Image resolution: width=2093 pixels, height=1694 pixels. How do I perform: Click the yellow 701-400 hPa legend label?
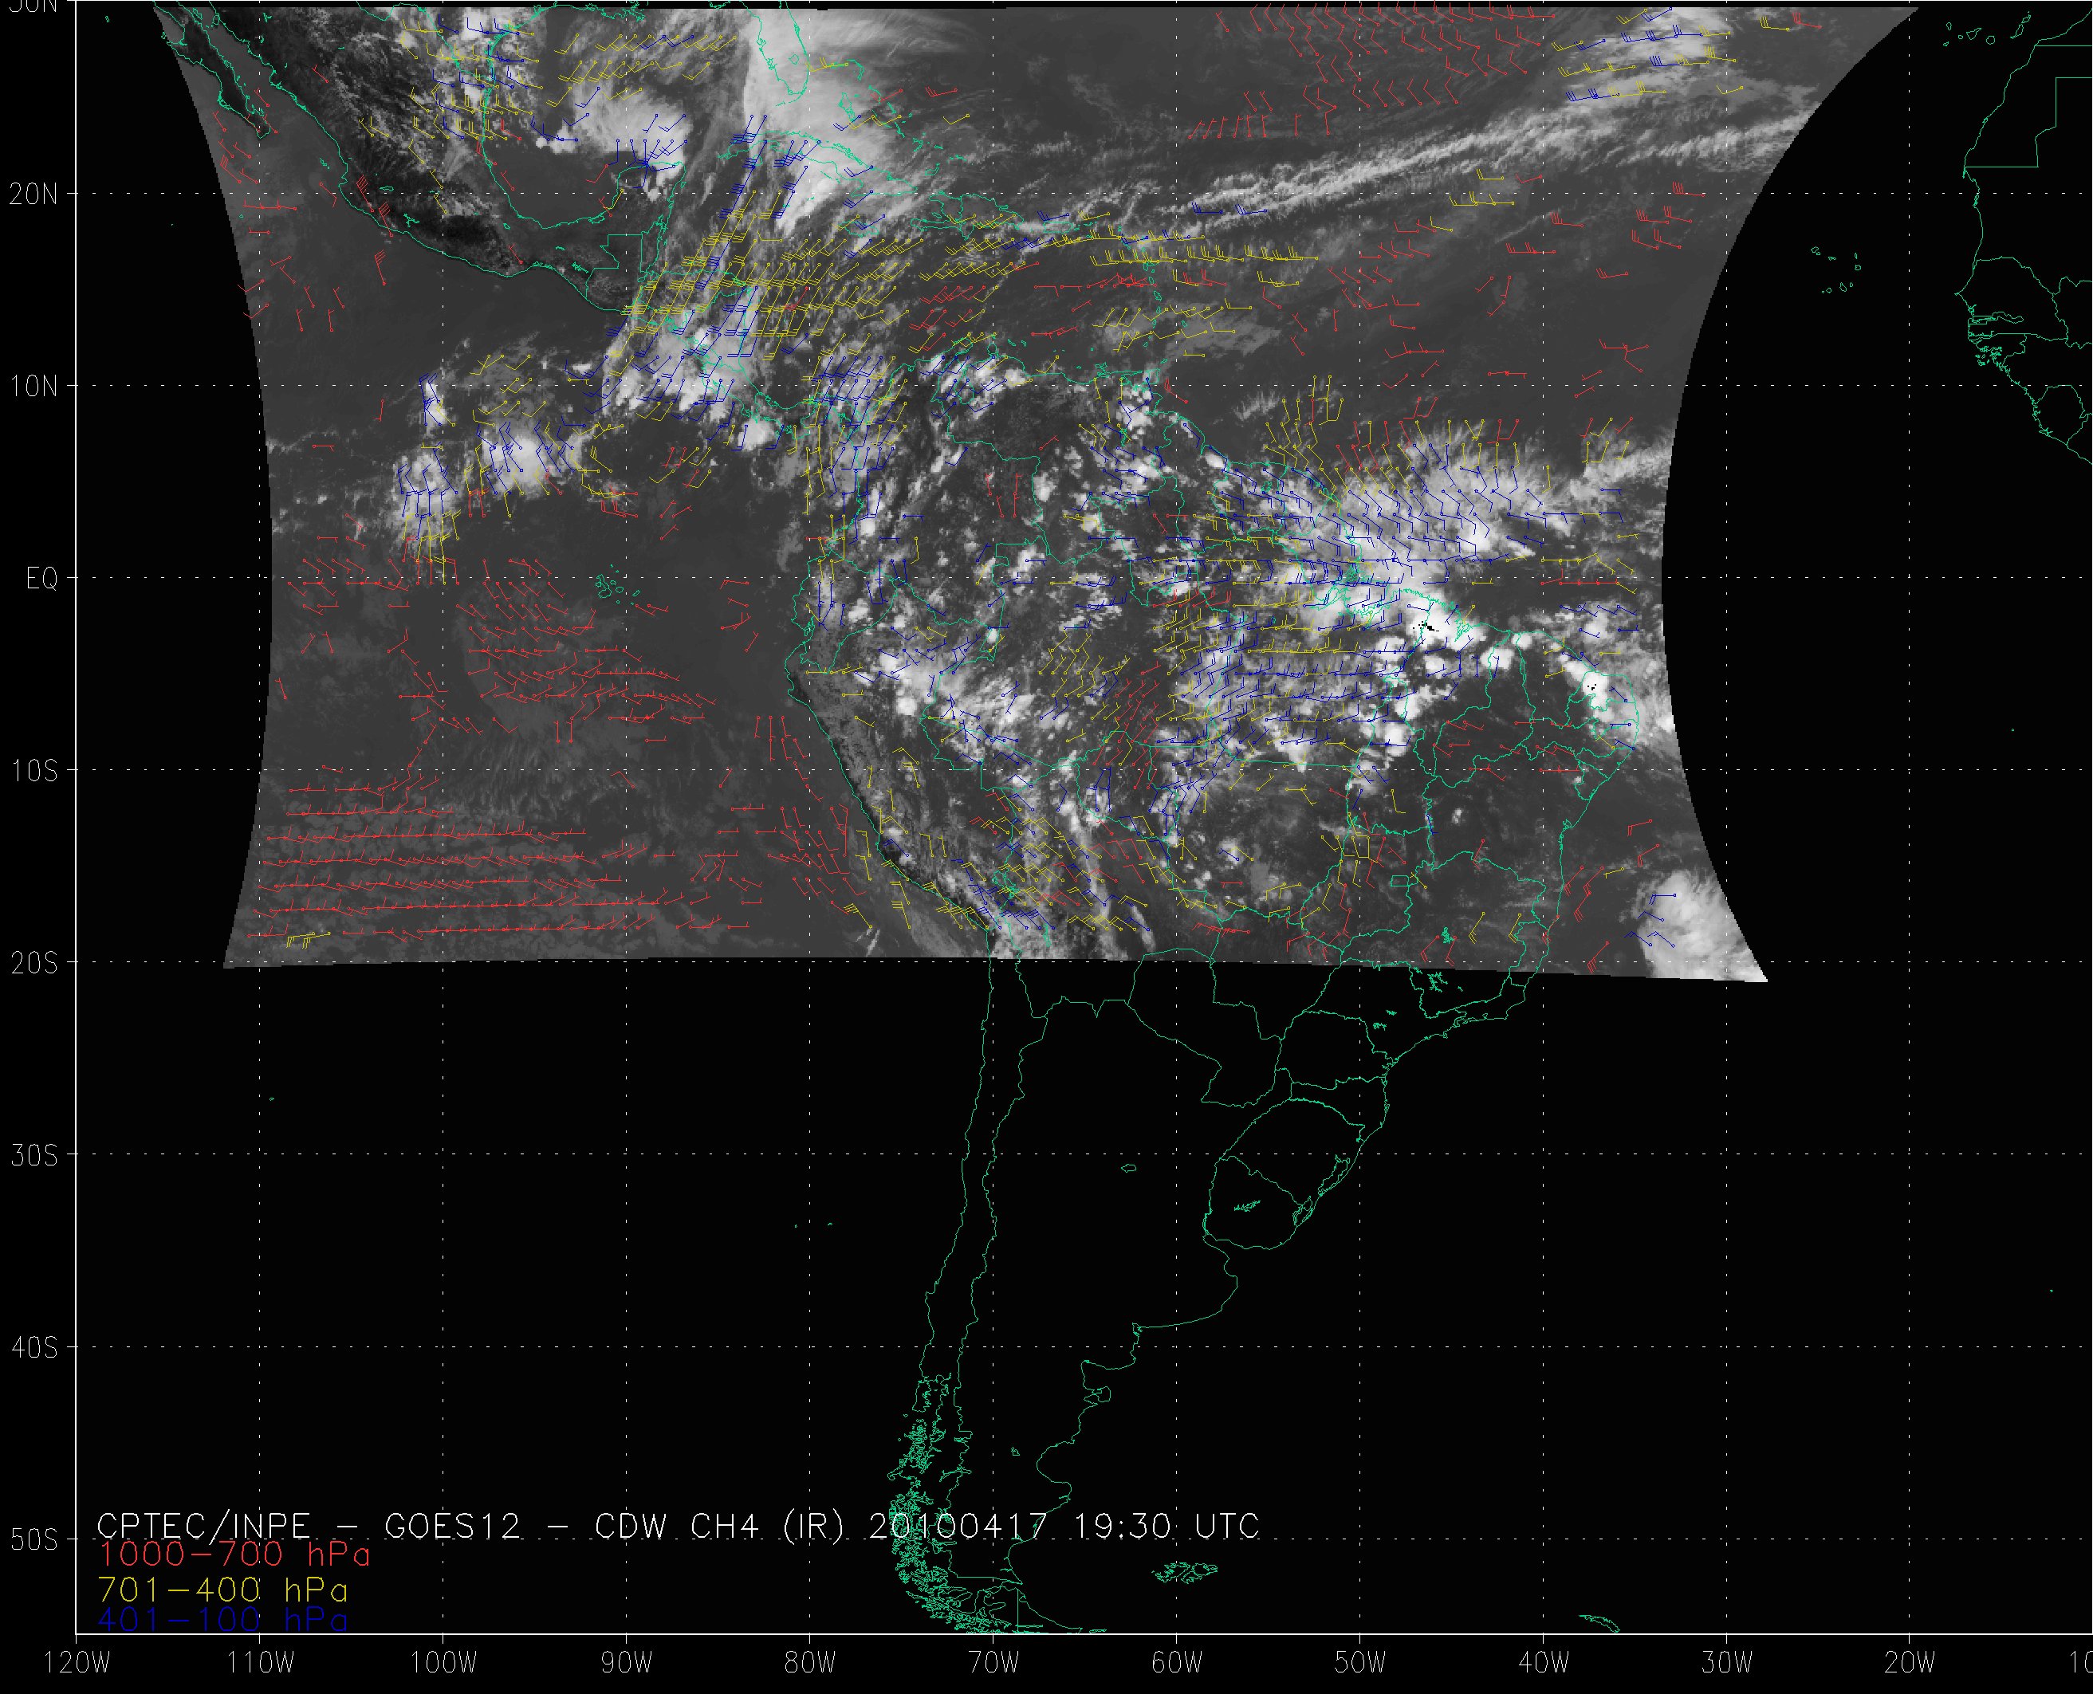tap(222, 1590)
